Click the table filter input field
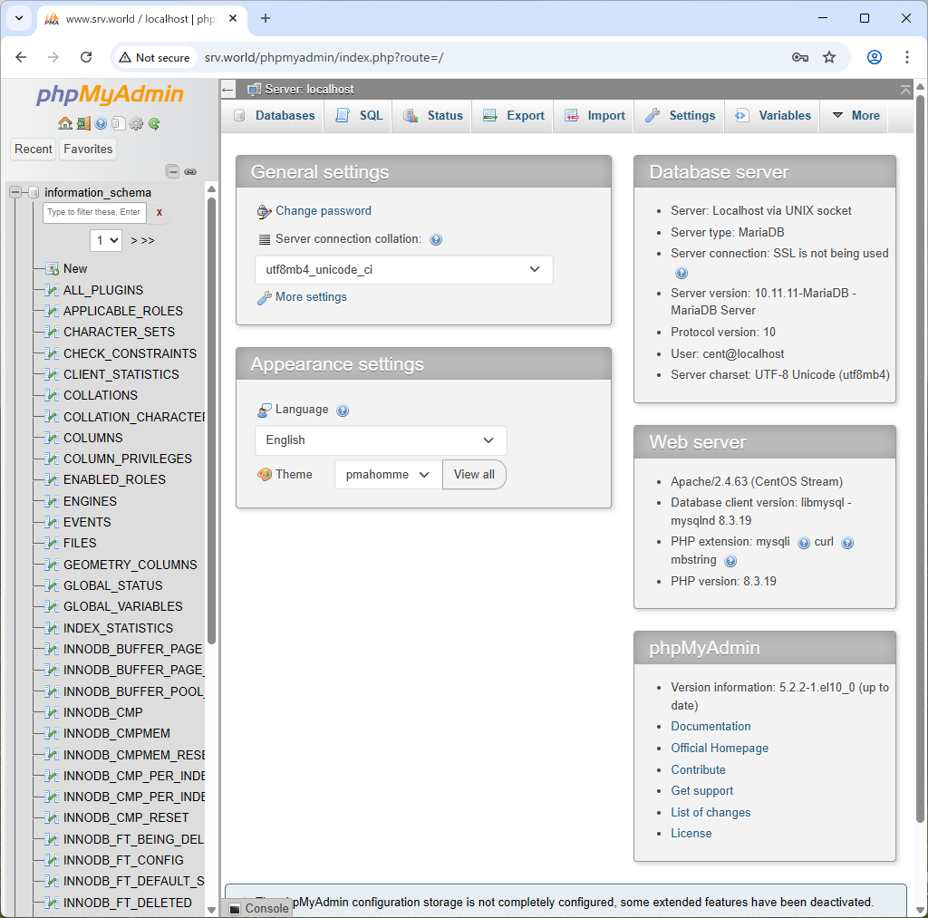 (93, 212)
